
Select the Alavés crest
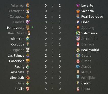click(x=78, y=66)
